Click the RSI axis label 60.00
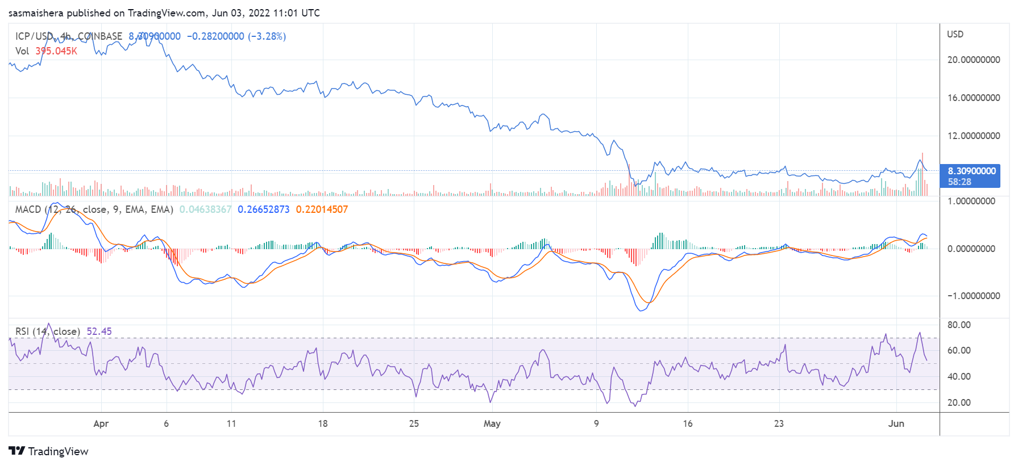 pos(959,350)
